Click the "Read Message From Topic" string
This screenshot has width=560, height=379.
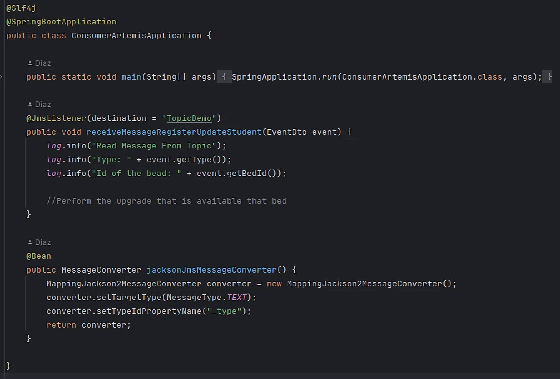click(154, 146)
